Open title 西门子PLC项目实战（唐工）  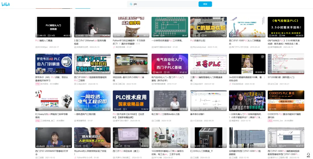click(126, 151)
